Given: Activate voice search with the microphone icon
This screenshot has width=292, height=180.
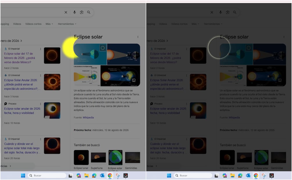Looking at the screenshot, I should coord(75,12).
